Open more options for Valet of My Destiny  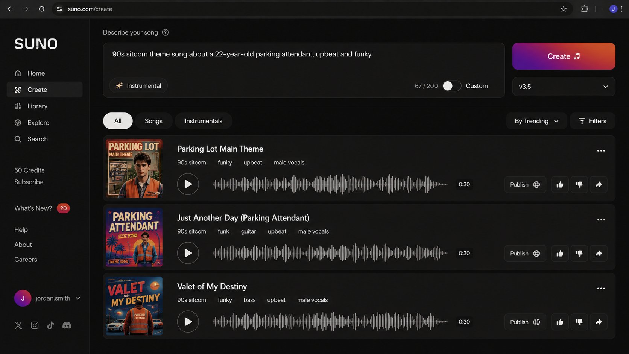pos(601,289)
